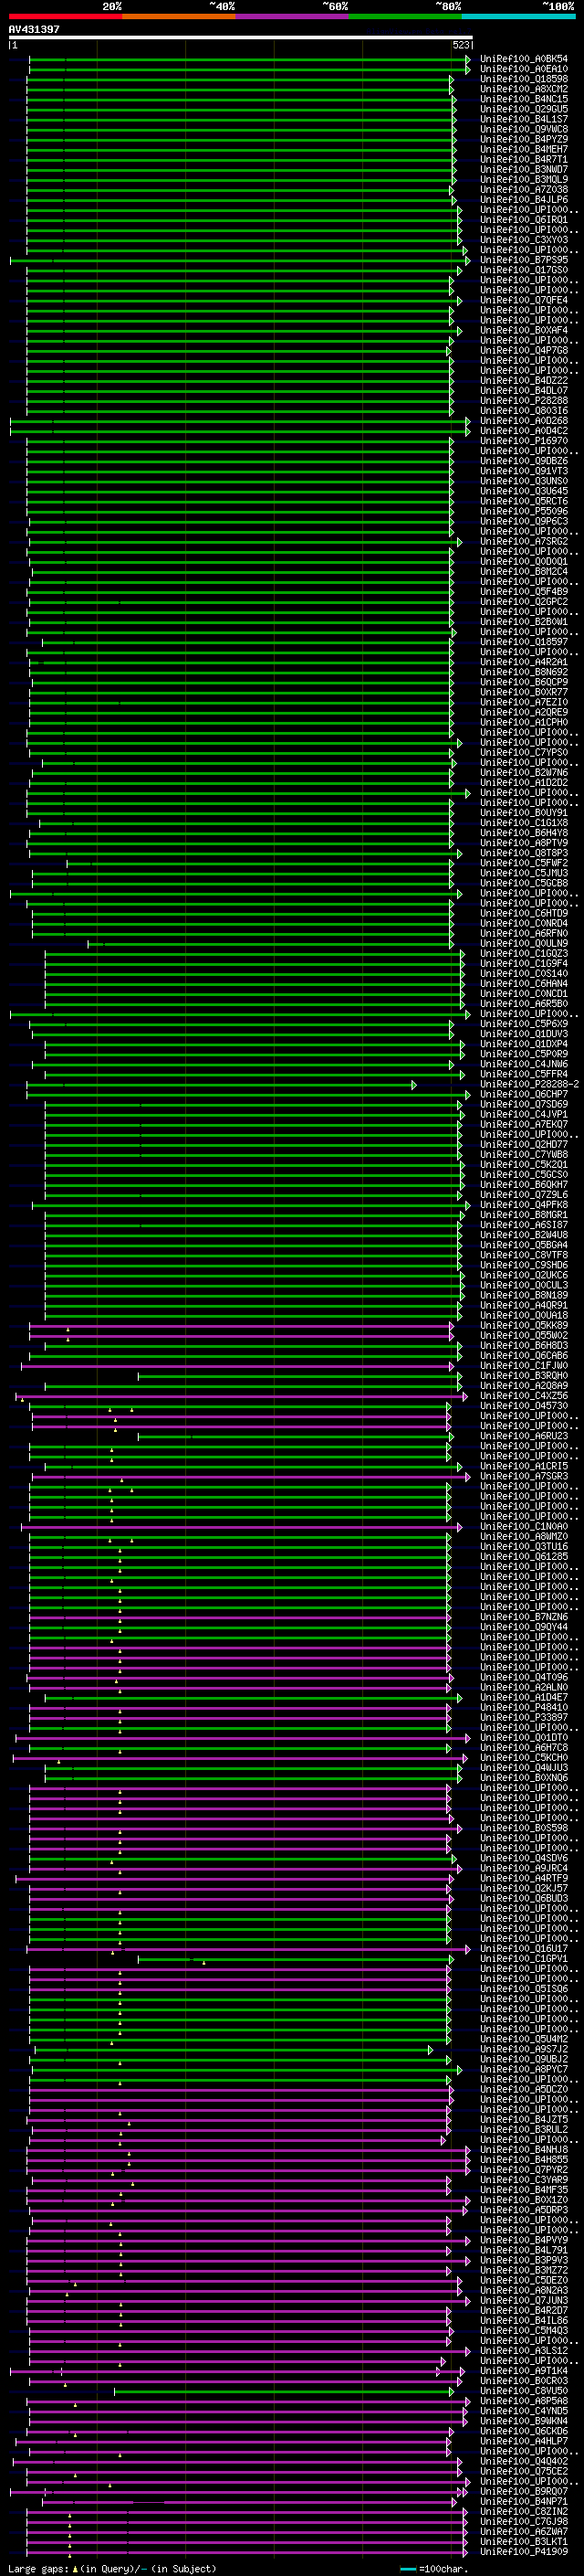Open the UniRef100_P33897 entry

523,1718
